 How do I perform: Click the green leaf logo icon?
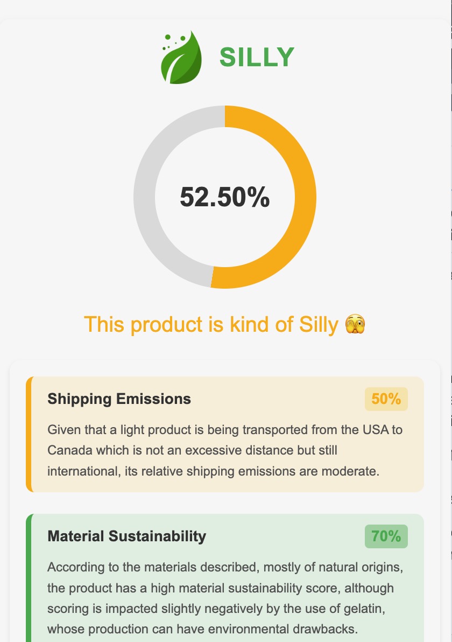click(182, 57)
